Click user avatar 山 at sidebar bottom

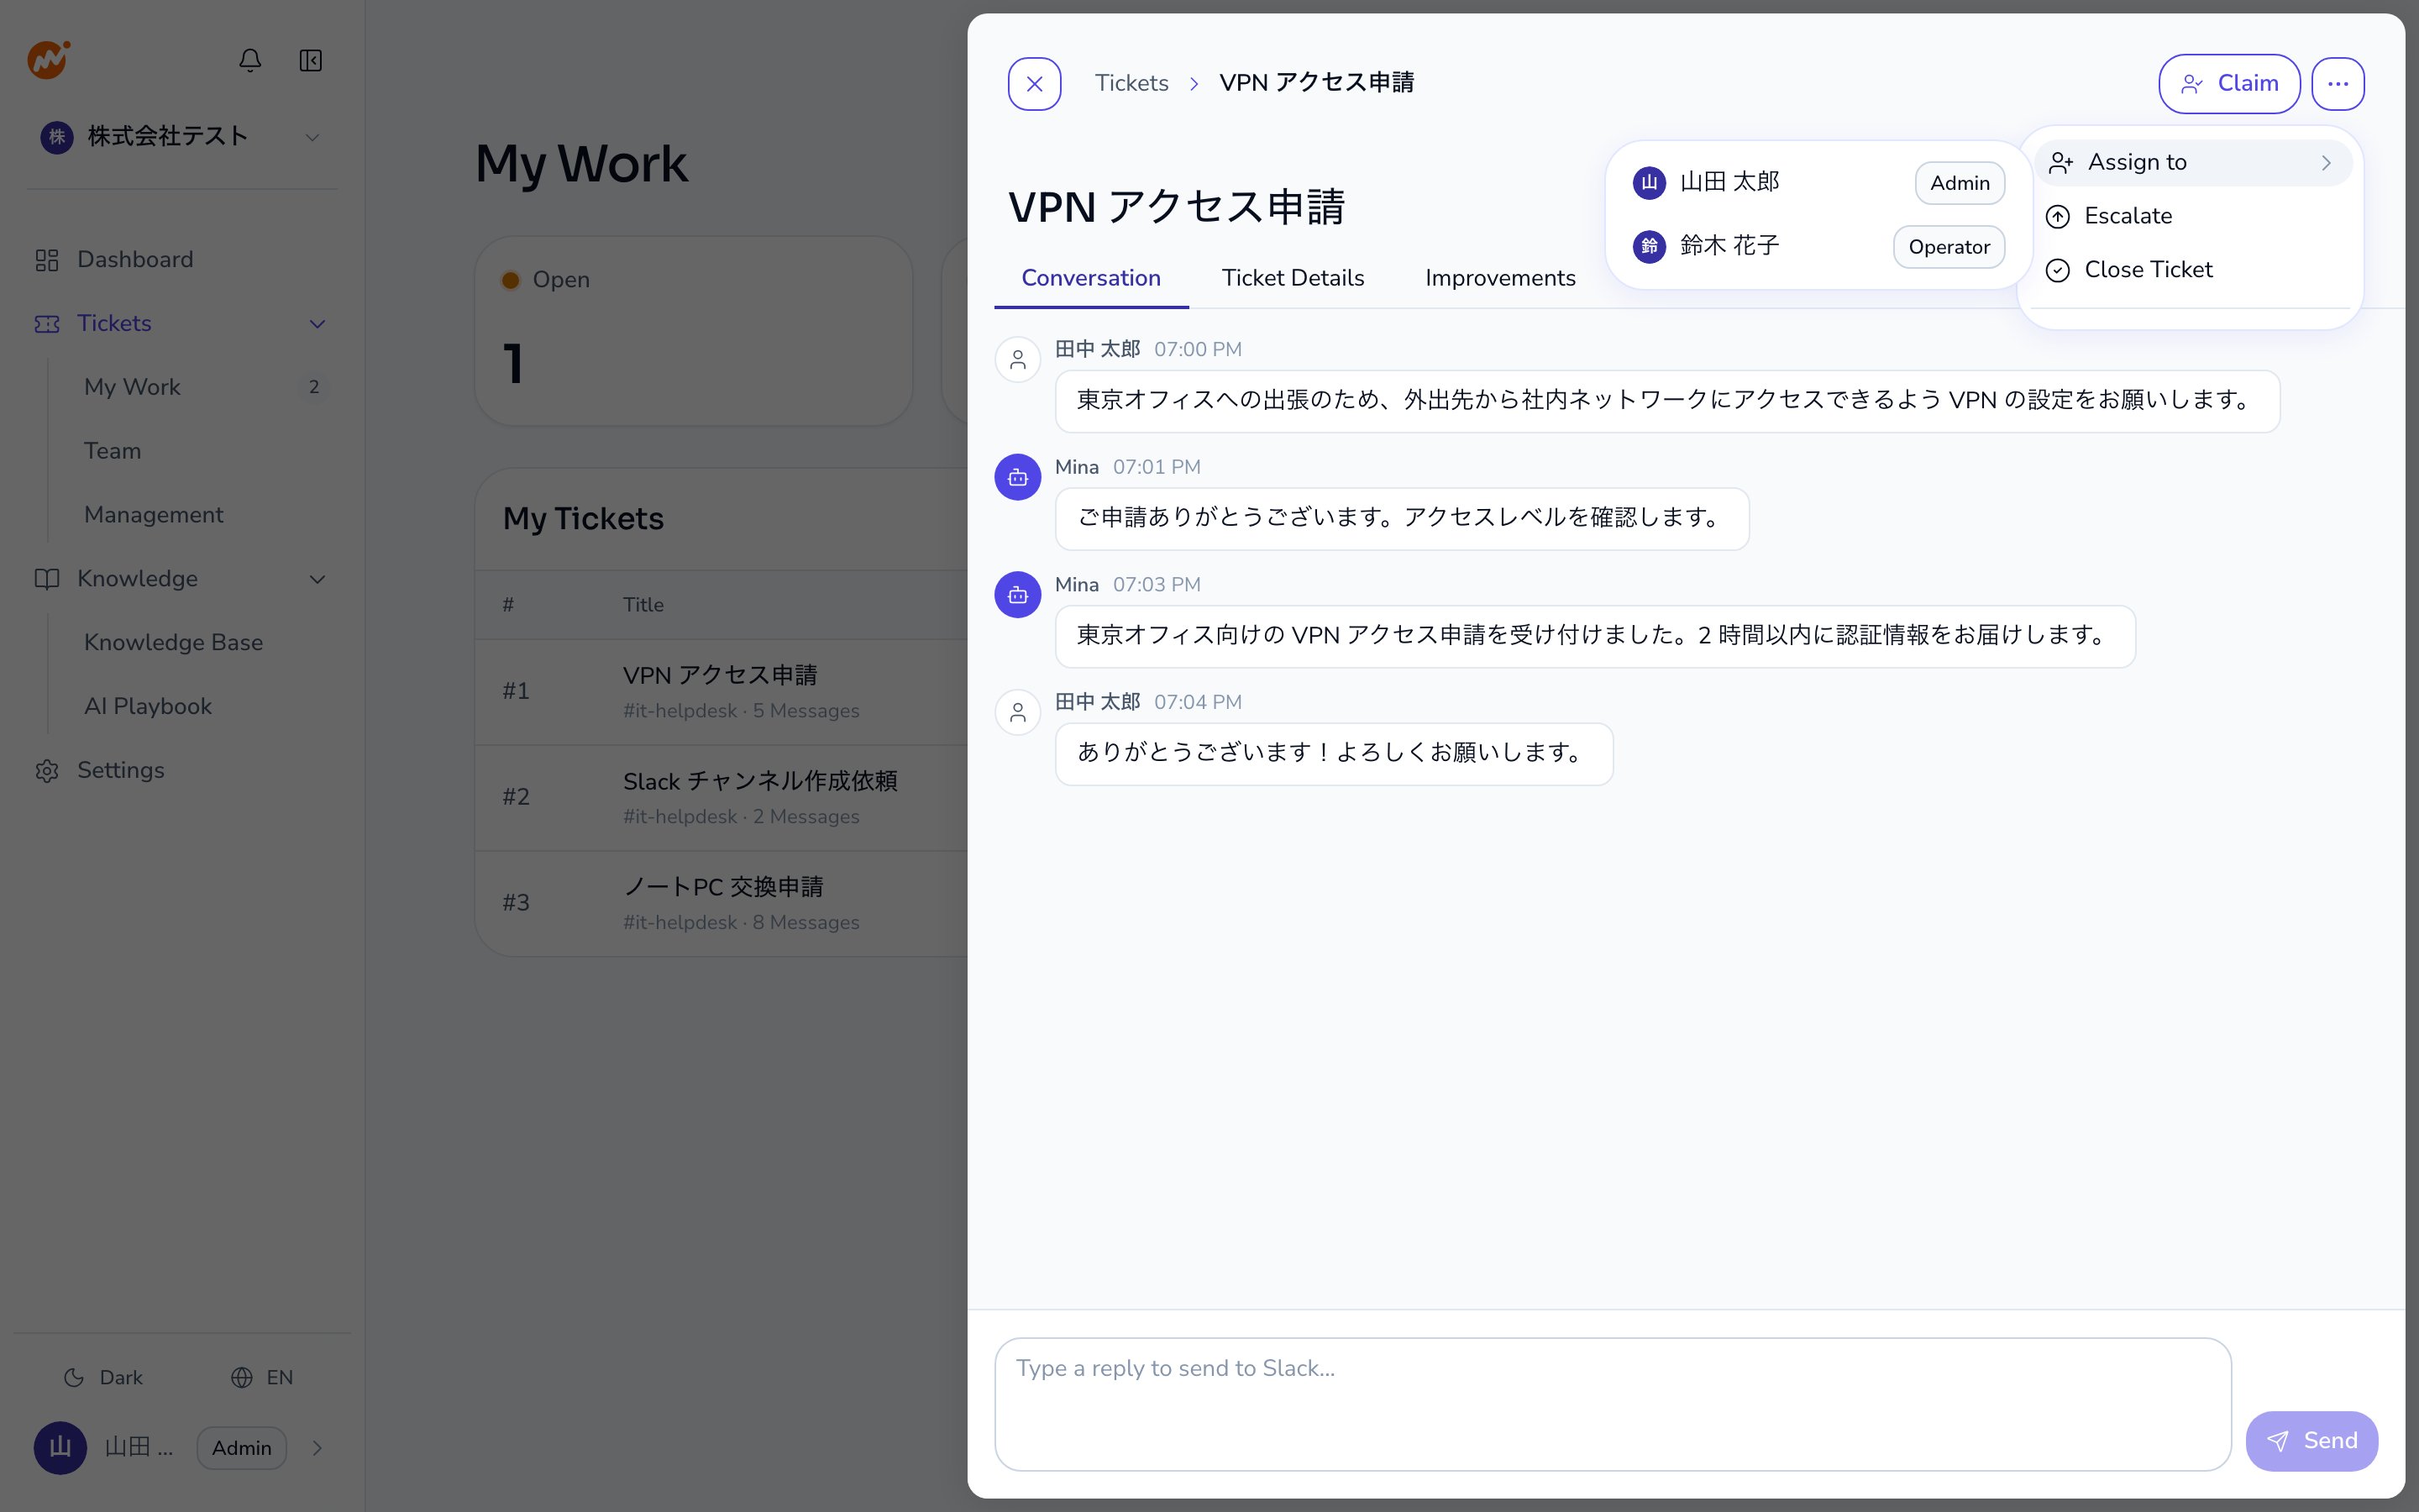click(x=60, y=1448)
